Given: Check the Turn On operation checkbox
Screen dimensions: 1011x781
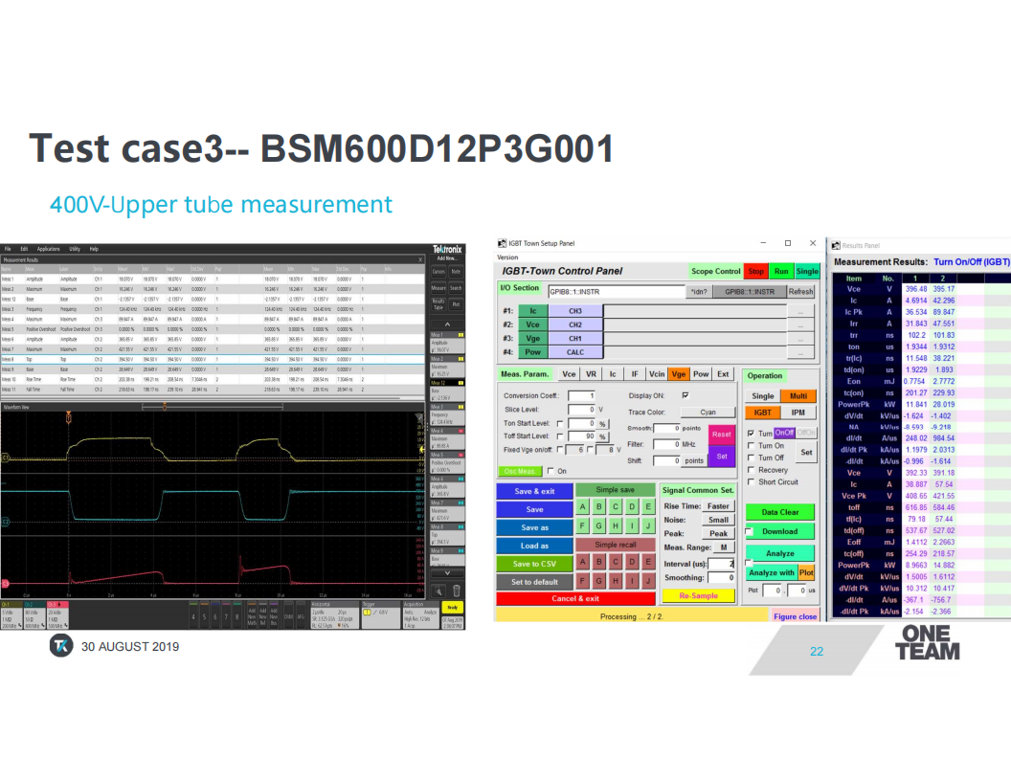Looking at the screenshot, I should [751, 445].
